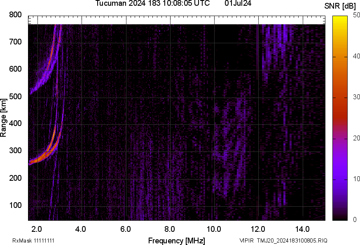Click range axis tick '700'
The image size is (360, 245).
click(15, 42)
